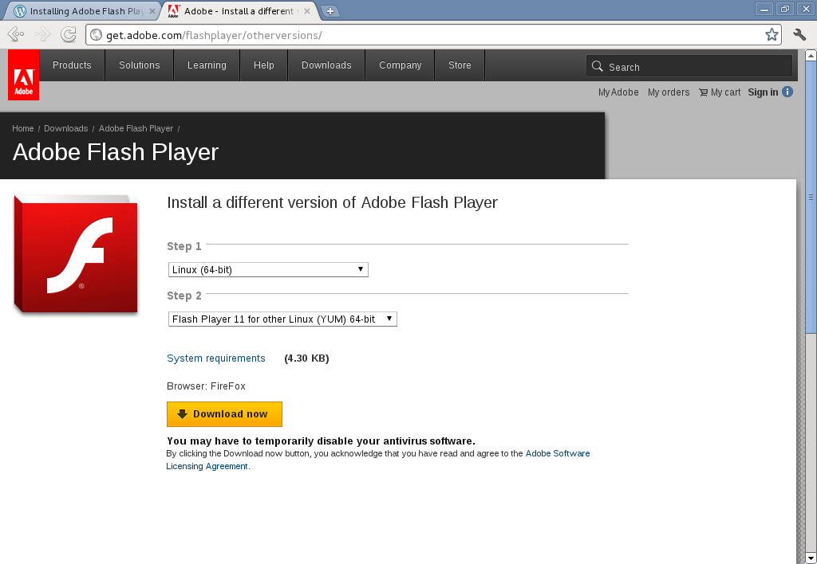Image resolution: width=817 pixels, height=564 pixels.
Task: Click the antivirus software warning text
Action: click(321, 441)
